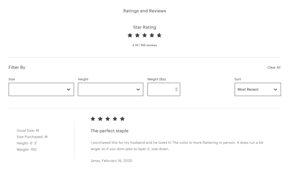
Task: Click the review title "The perfect staple"
Action: [109, 131]
